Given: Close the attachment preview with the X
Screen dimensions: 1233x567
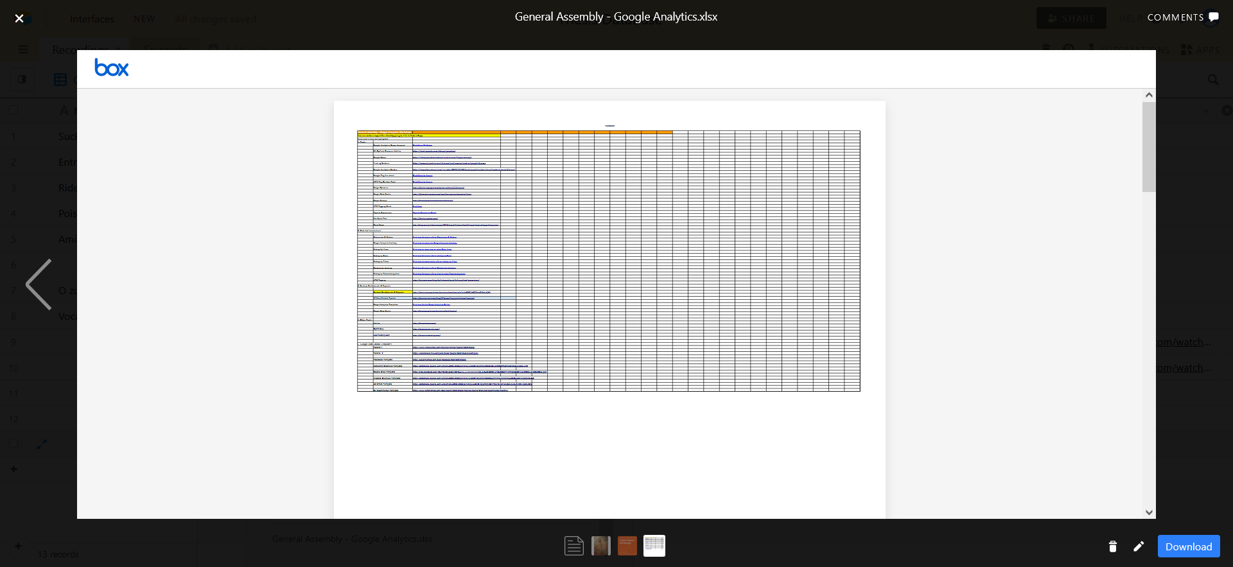Looking at the screenshot, I should 19,19.
